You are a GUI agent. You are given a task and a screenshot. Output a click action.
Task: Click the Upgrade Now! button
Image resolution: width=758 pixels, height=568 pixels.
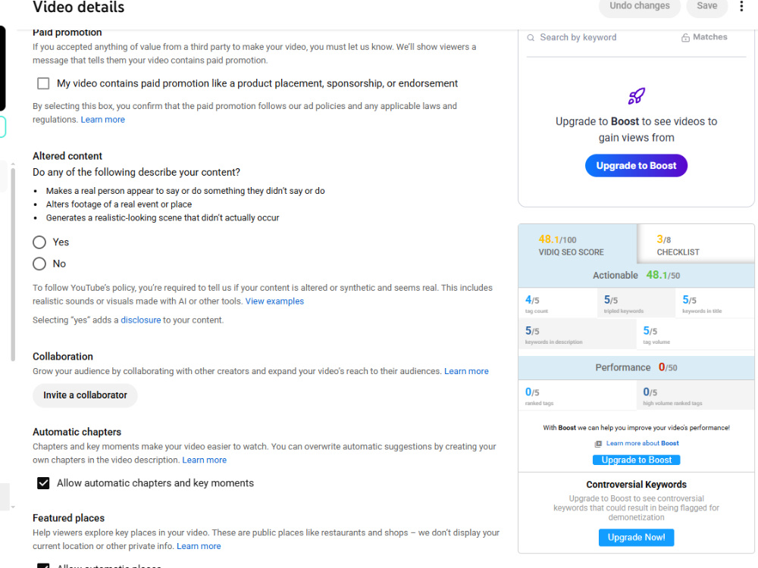coord(636,537)
